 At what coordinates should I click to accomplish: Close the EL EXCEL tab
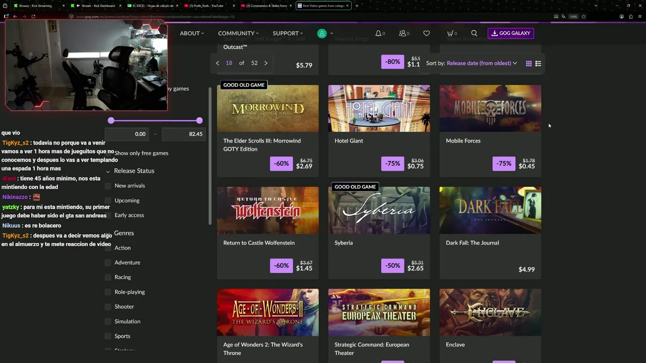pos(177,6)
